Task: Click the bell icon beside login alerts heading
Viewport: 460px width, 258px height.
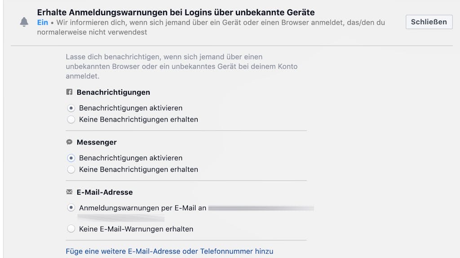Action: pos(24,22)
